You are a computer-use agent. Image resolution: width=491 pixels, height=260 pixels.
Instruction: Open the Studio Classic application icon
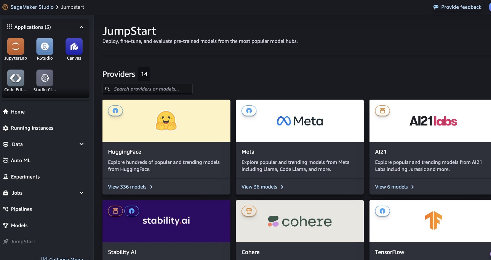[x=45, y=78]
